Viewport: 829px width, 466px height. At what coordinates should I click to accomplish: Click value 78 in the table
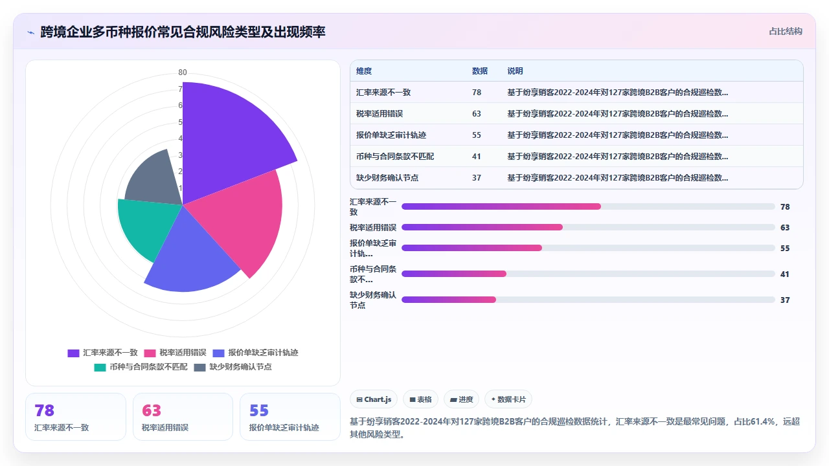(477, 93)
